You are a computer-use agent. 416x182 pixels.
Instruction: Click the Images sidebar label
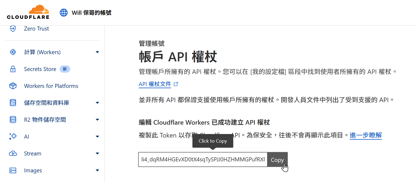click(x=33, y=170)
